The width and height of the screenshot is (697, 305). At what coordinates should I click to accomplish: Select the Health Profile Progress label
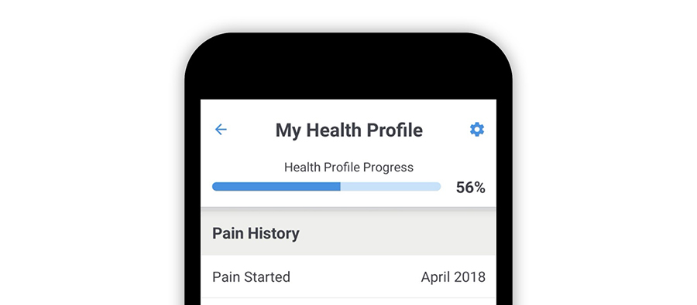pos(348,167)
